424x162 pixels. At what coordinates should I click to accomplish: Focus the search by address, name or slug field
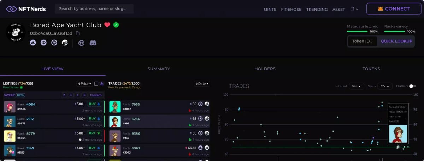click(94, 8)
